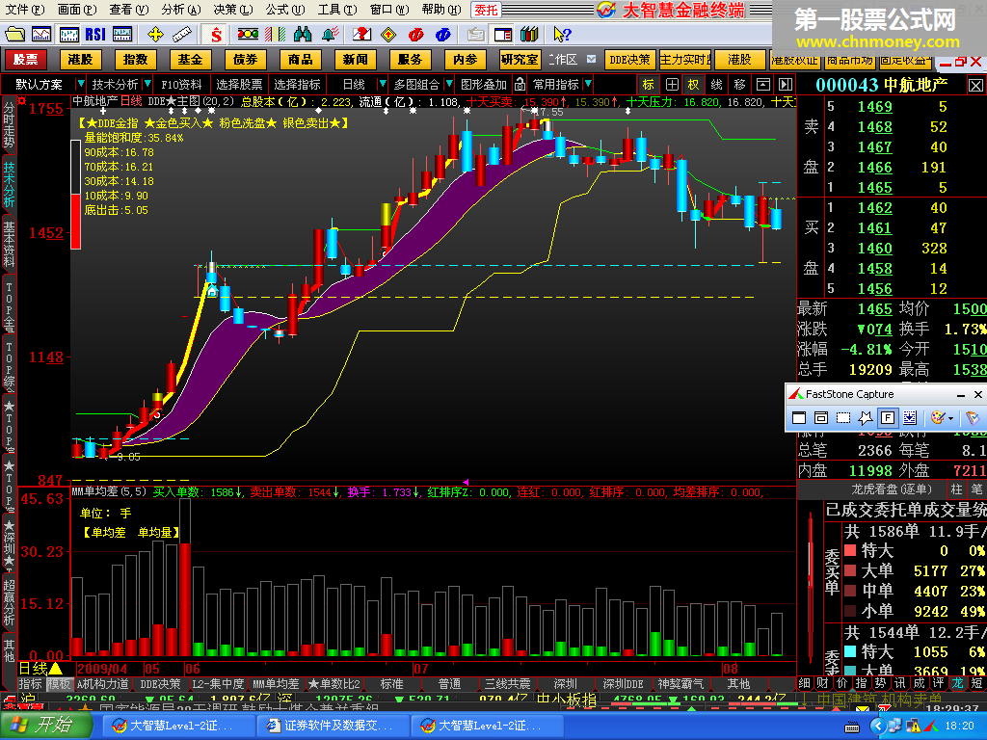Select the red circle info icon
The height and width of the screenshot is (740, 987).
415,34
